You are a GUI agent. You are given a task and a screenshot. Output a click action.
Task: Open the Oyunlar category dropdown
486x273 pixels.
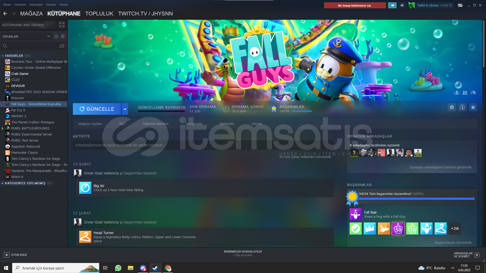pos(26,36)
